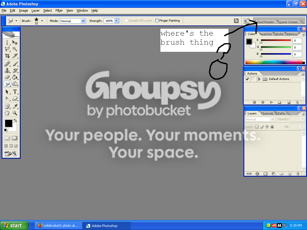
Task: Select the Sponge tool
Action: 15,84
